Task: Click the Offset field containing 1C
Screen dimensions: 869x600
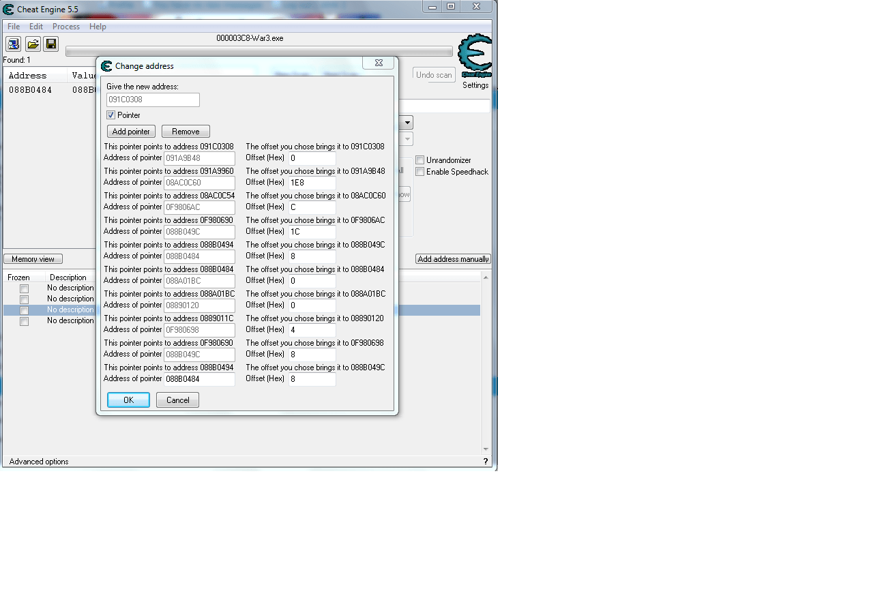Action: coord(312,232)
